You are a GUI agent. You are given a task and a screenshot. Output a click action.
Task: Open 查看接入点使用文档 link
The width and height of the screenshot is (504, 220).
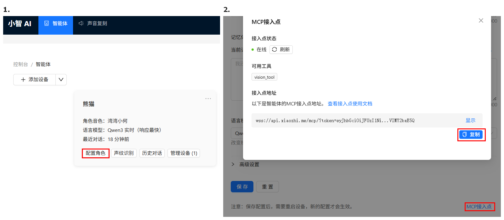click(x=350, y=104)
